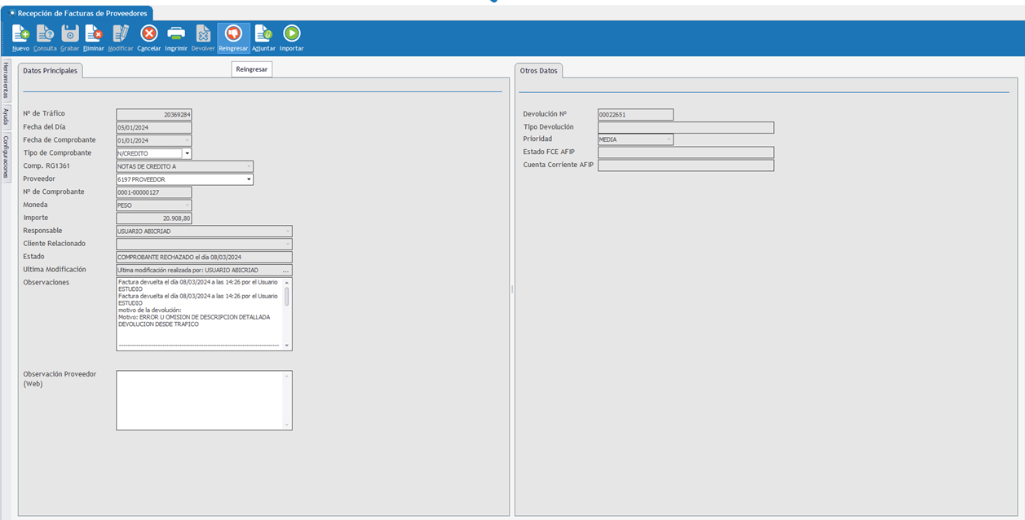1025x520 pixels.
Task: Click the Observación Proveedor scrollbar up arrow
Action: (x=287, y=376)
